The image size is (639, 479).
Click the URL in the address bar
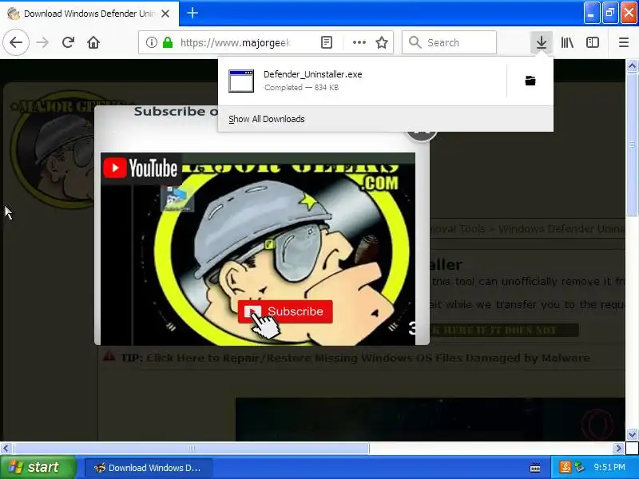[x=235, y=42]
